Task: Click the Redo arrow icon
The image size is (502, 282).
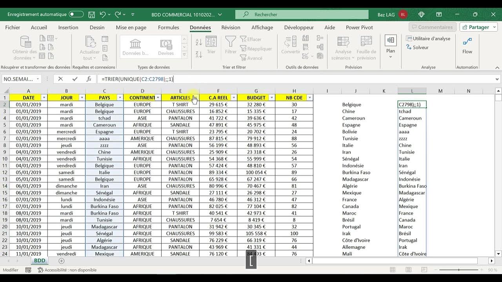Action: pos(118,14)
